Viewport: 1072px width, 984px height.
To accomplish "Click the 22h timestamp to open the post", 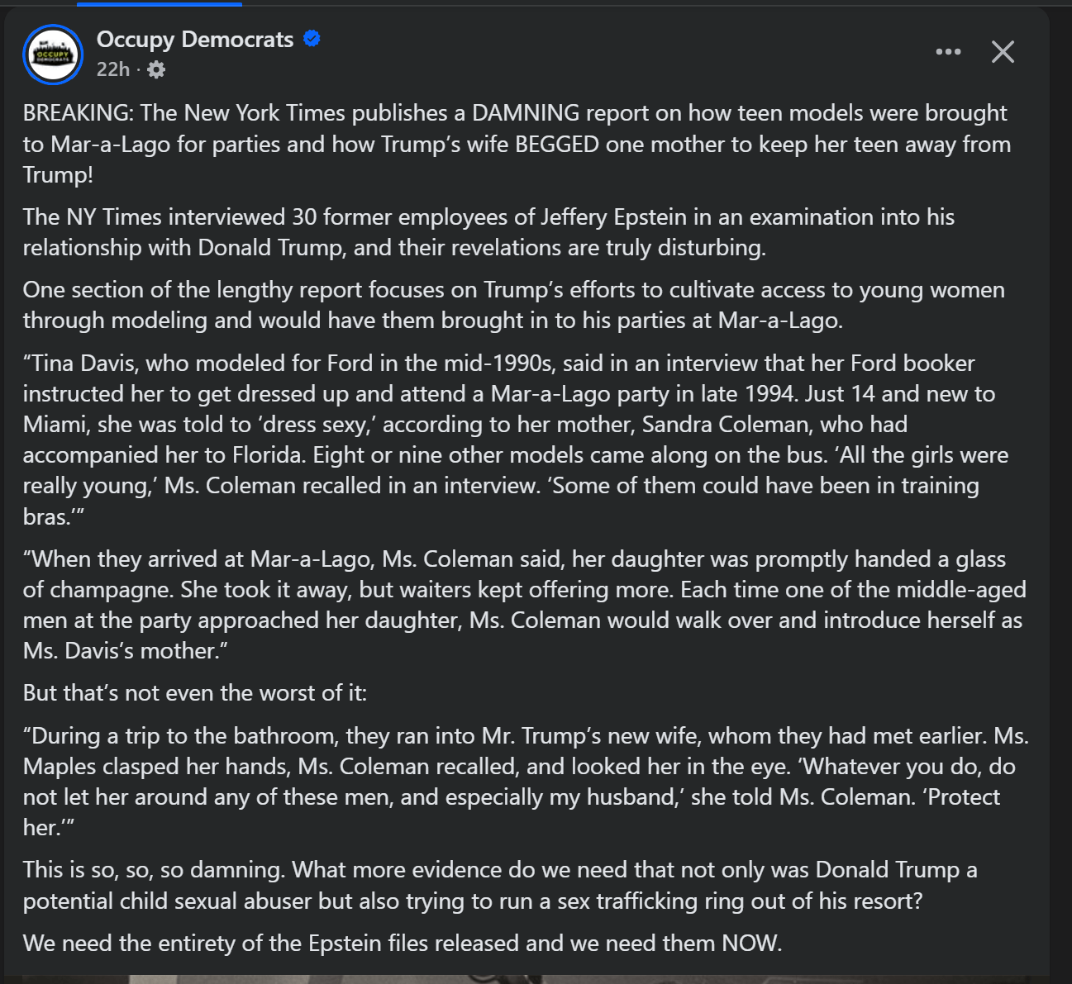I will pos(112,69).
